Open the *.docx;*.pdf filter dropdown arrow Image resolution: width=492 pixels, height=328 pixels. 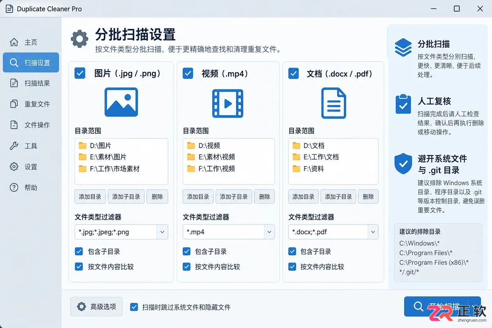coord(373,232)
